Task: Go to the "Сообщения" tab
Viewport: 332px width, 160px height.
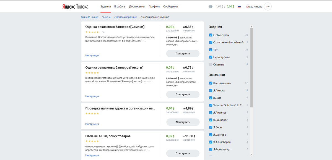Action: coord(170,6)
